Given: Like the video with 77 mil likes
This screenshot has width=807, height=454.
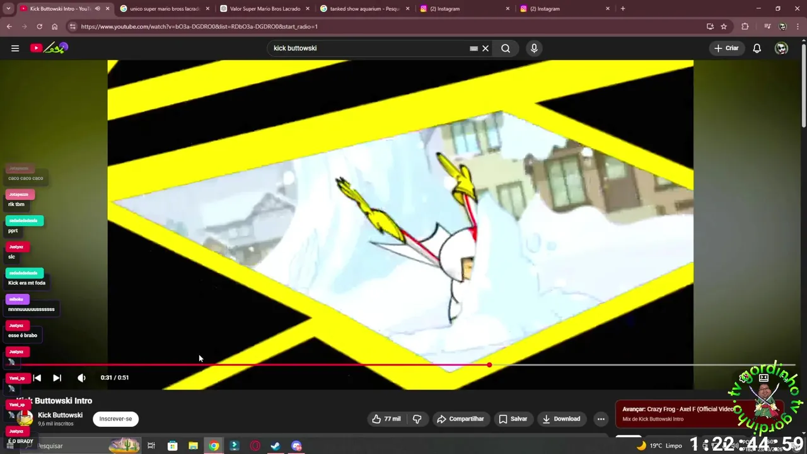Looking at the screenshot, I should coord(386,419).
